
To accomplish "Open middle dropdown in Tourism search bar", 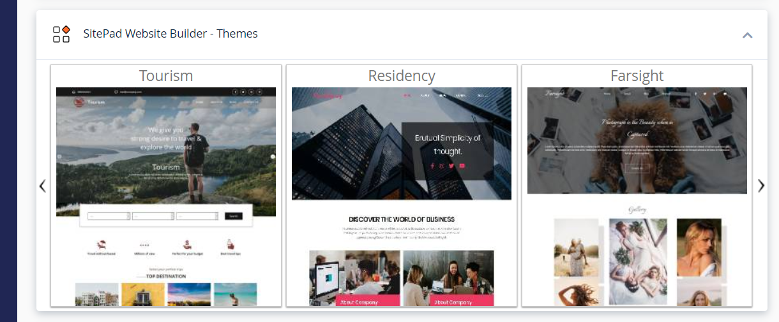I will 153,216.
